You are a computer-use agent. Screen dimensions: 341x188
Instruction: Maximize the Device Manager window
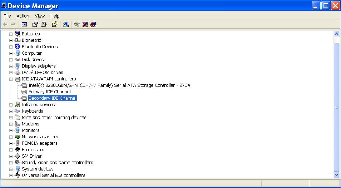326,6
